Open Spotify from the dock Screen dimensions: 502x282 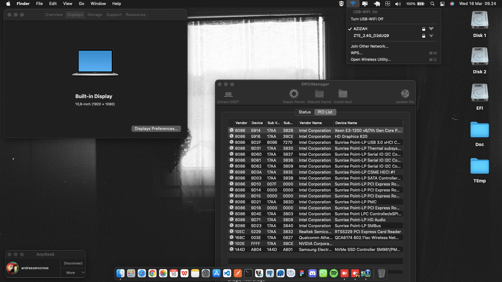coord(334,273)
